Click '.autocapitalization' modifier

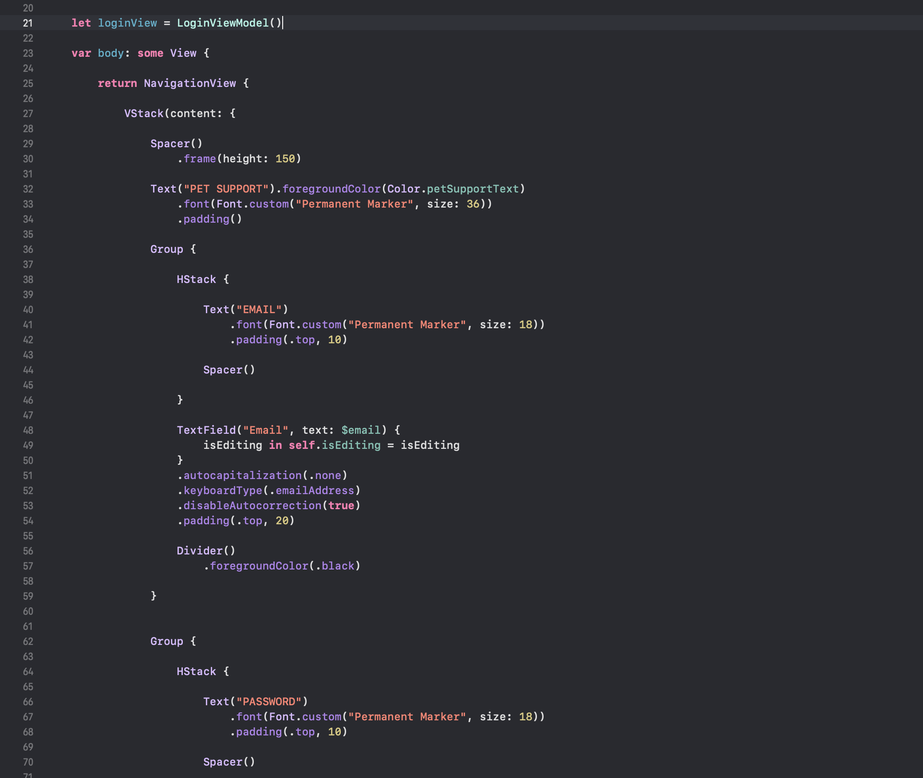click(x=239, y=475)
